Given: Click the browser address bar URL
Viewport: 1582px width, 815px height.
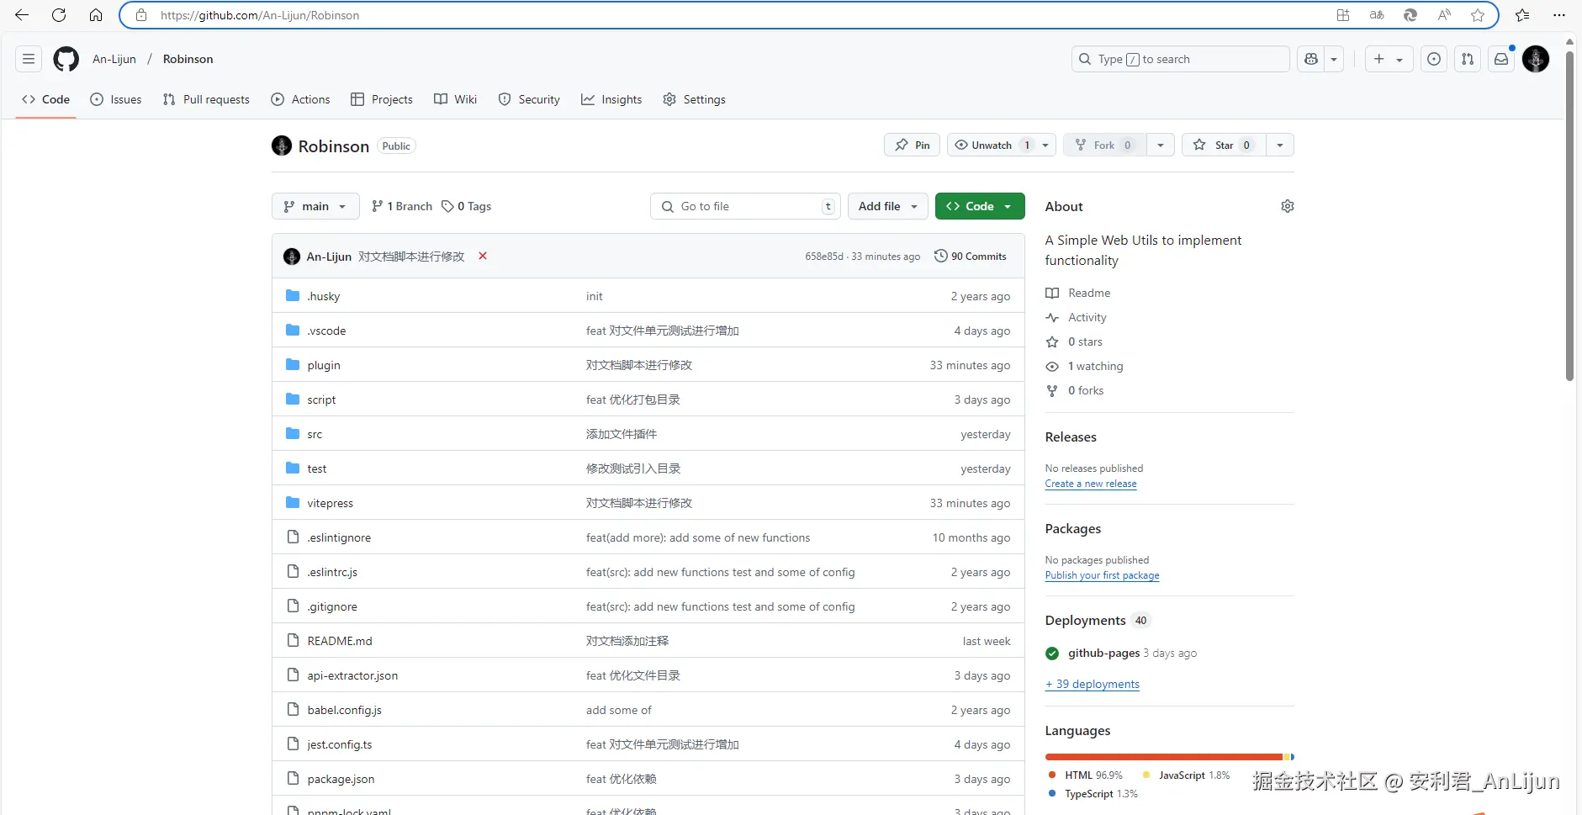Looking at the screenshot, I should click(x=260, y=15).
